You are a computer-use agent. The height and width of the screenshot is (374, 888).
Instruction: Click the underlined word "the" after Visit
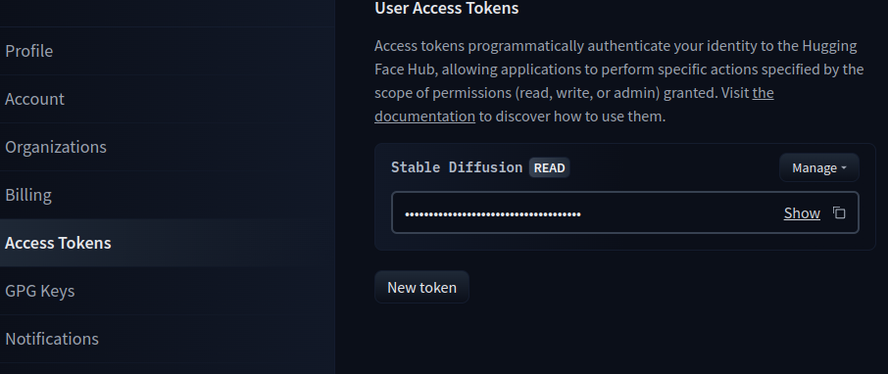[x=763, y=93]
